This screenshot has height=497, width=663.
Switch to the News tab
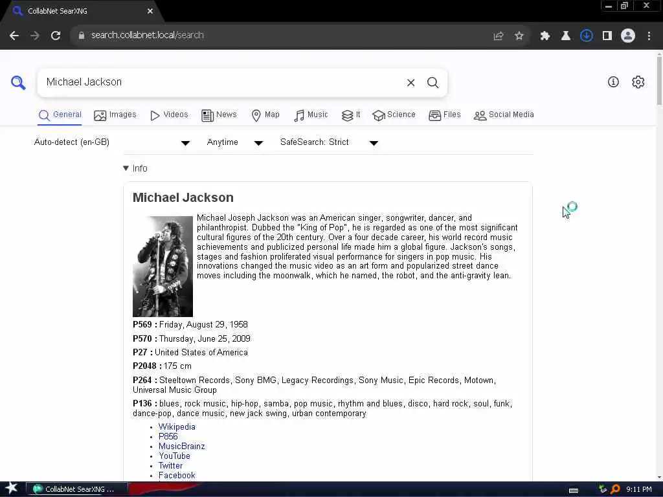click(219, 115)
